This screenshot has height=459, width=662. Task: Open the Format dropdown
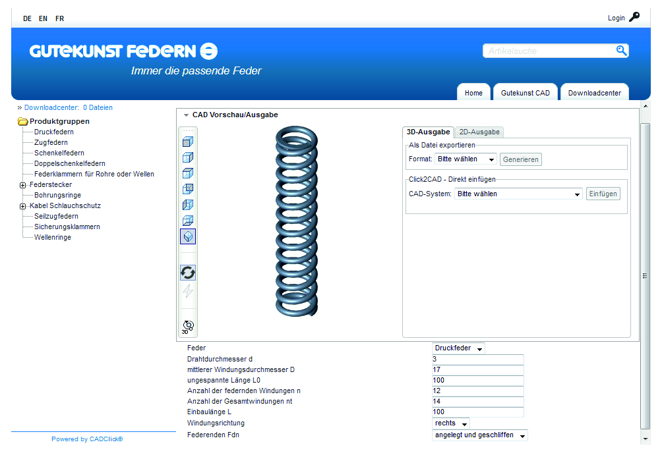(x=466, y=159)
